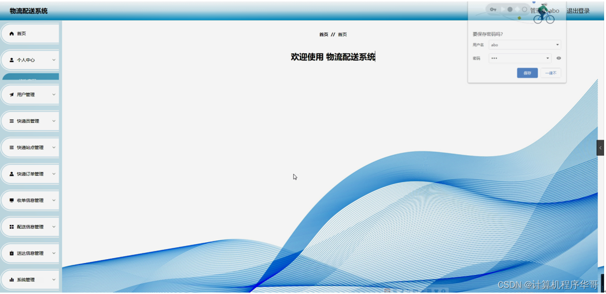Expand the 用户管理 menu chevron
Image resolution: width=606 pixels, height=294 pixels.
pos(54,95)
